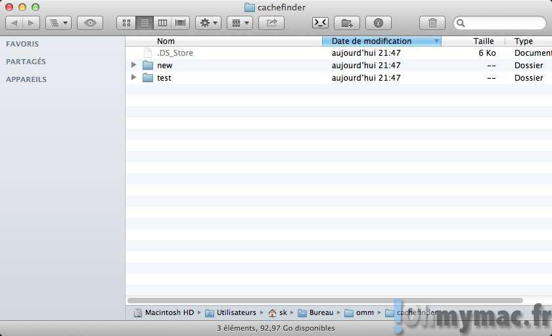Viewport: 552px width, 336px height.
Task: Select the new folder row
Action: 338,66
